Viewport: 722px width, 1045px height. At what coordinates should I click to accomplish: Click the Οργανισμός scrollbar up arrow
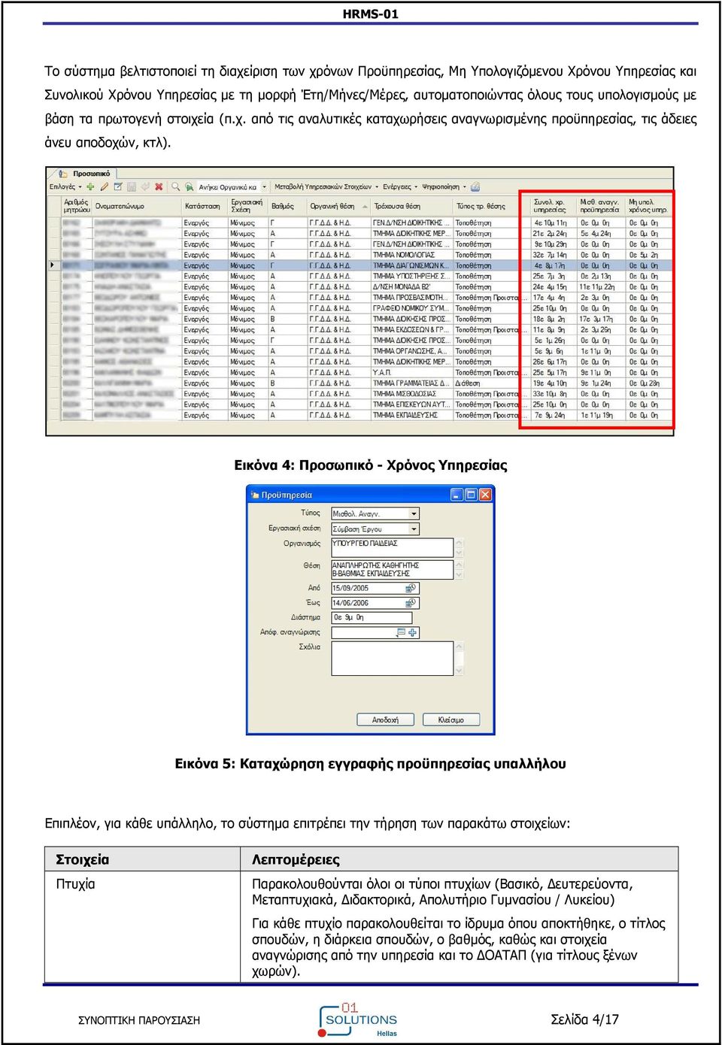click(x=460, y=543)
